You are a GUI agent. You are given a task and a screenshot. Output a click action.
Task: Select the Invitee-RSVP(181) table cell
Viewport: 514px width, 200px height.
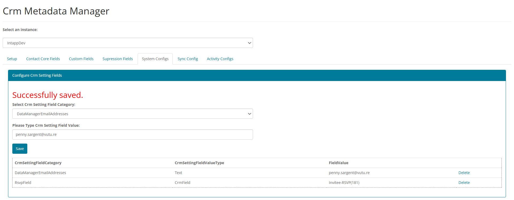click(344, 183)
